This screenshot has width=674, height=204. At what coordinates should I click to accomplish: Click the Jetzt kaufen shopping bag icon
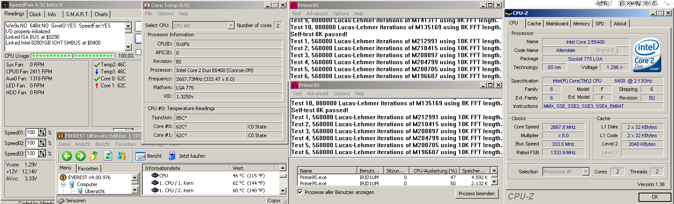coord(172,156)
